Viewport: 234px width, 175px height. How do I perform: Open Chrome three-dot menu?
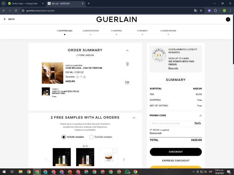tap(230, 11)
